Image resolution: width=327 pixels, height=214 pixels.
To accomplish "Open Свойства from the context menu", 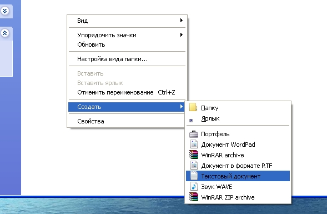I will 127,121.
